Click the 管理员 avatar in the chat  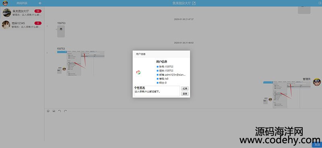click(317, 82)
